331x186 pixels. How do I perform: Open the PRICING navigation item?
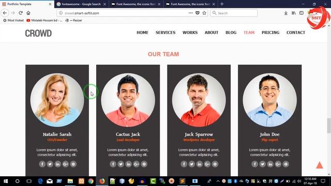tap(270, 33)
